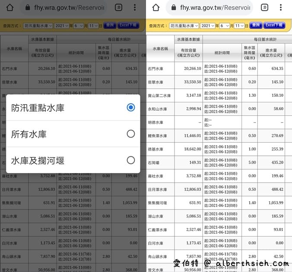This screenshot has width=292, height=272.
Task: Click the 霧社水庫 row name in the right table
Action: click(x=156, y=176)
